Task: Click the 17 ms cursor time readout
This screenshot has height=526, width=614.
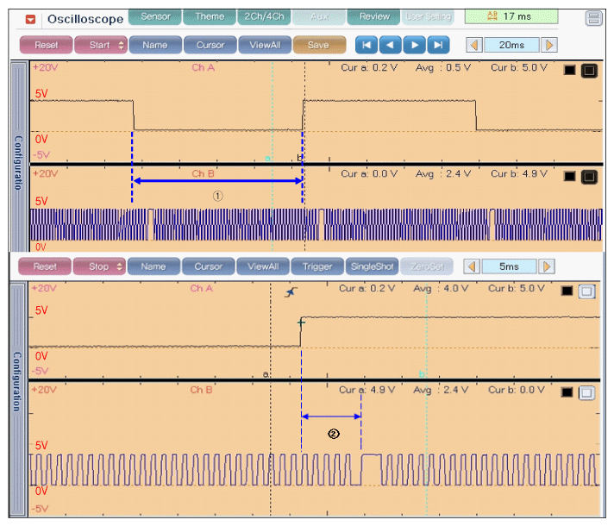Action: click(511, 17)
